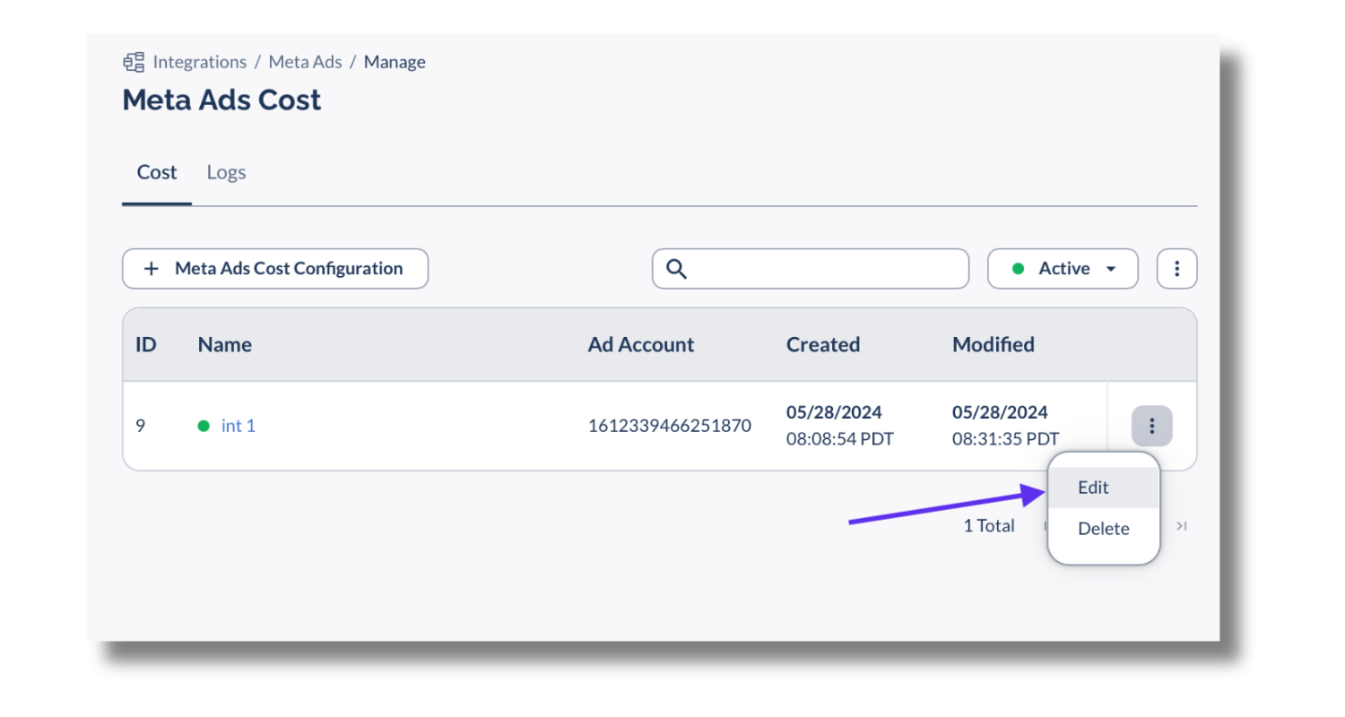Focus the configuration search field
Screen dimensions: 1345x717
pos(811,269)
